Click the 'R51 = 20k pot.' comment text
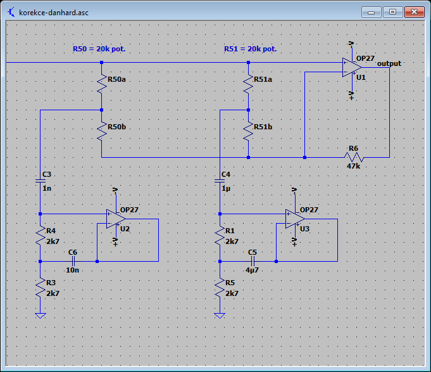The height and width of the screenshot is (372, 431). 251,49
